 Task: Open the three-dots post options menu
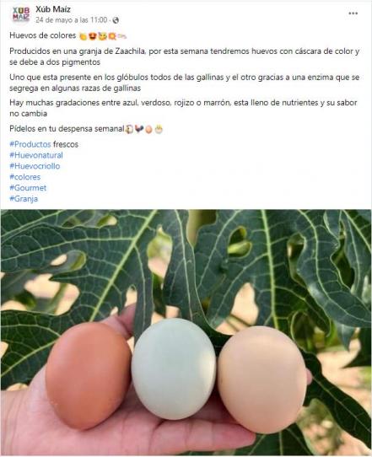tap(353, 13)
